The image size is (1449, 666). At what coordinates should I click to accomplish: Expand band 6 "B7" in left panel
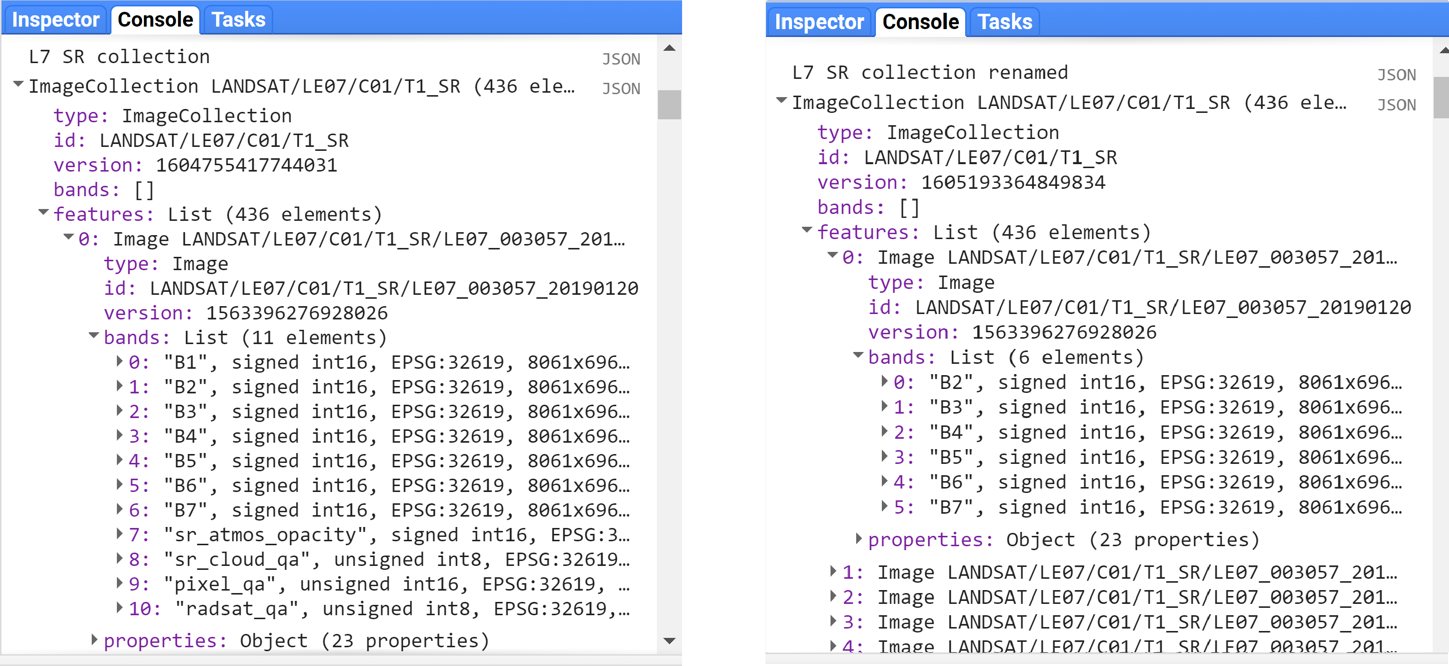(119, 509)
